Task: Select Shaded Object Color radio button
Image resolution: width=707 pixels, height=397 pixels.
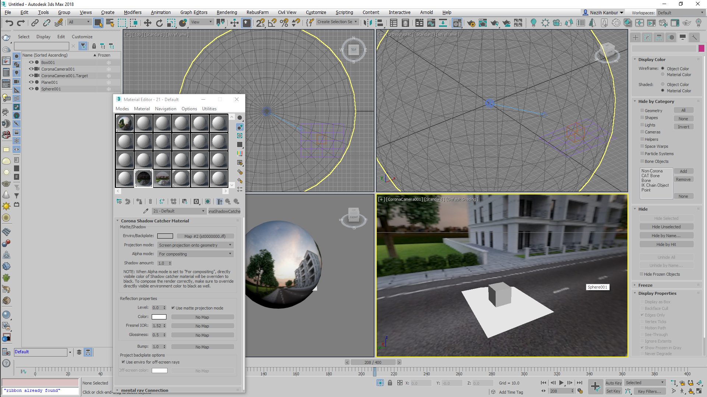Action: [x=662, y=84]
